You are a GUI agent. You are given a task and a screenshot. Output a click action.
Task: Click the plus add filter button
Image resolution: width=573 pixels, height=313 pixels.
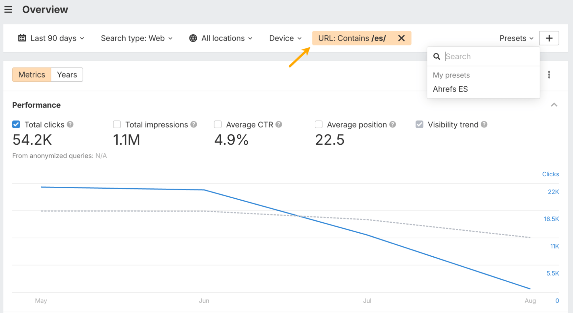click(549, 38)
